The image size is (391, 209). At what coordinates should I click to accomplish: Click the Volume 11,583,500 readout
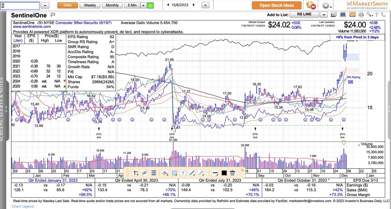click(352, 32)
